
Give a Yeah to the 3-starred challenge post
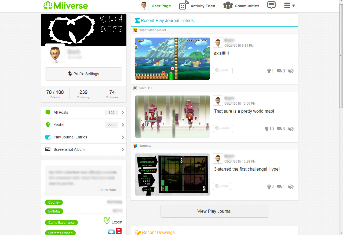[x=222, y=186]
